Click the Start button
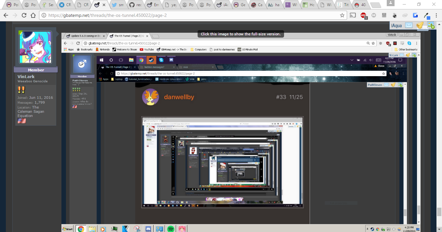This screenshot has width=442, height=232. pyautogui.click(x=68, y=229)
